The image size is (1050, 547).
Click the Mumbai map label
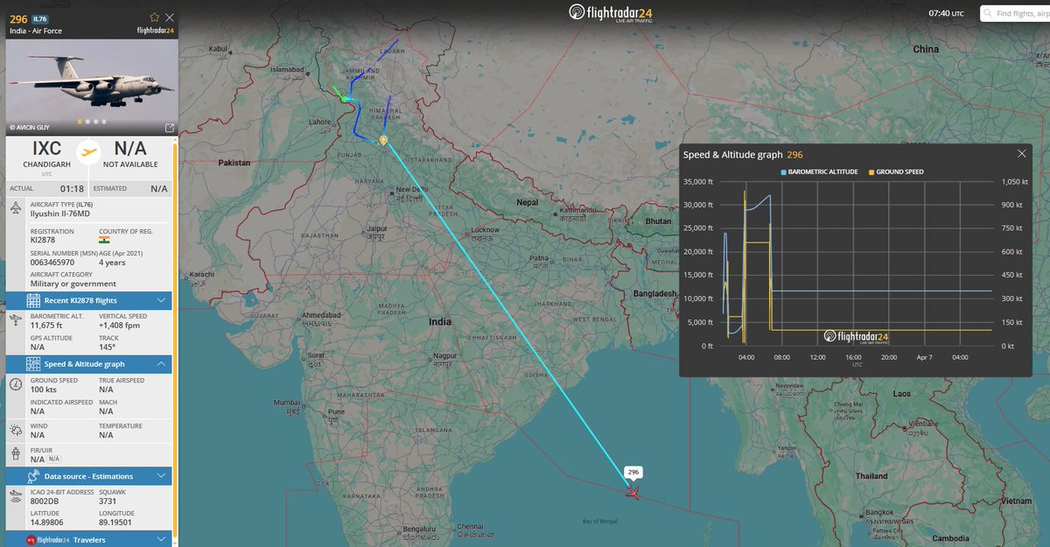[288, 403]
